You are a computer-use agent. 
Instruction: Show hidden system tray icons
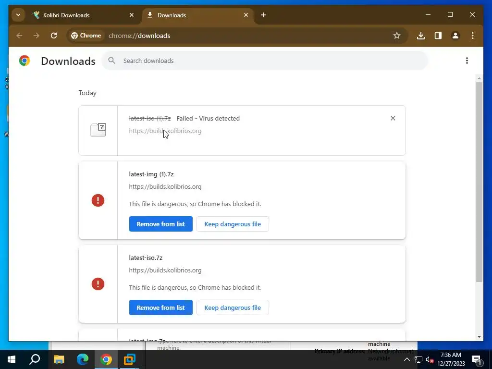pos(406,359)
